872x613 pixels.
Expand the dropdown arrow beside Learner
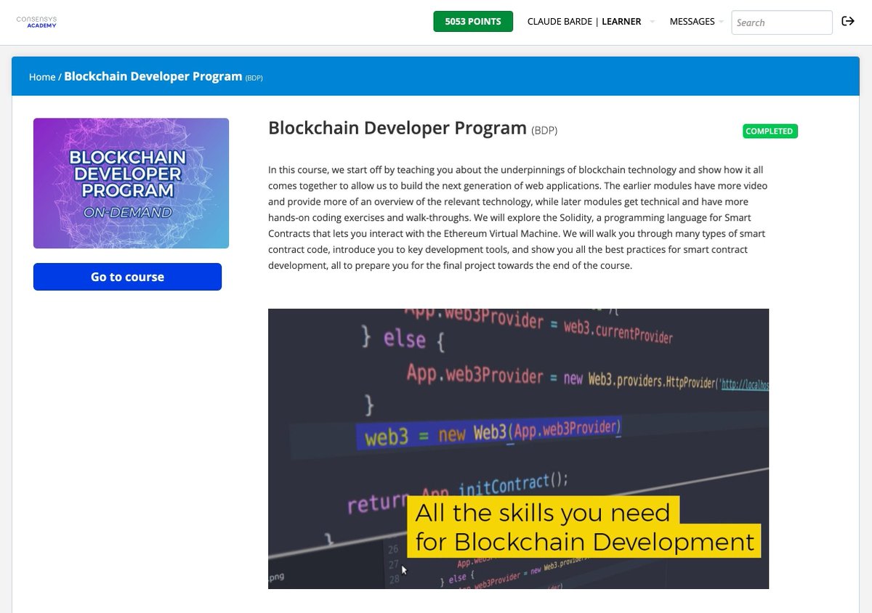652,22
